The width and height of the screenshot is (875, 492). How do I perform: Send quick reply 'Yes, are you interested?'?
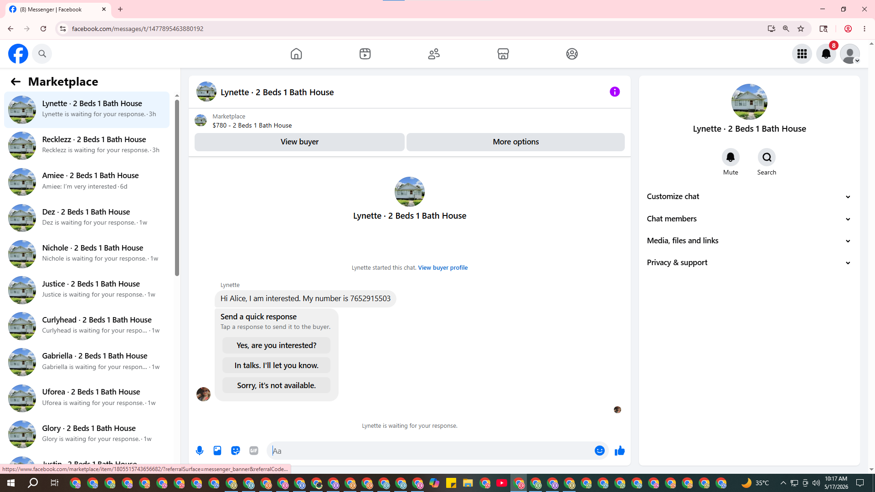point(276,345)
